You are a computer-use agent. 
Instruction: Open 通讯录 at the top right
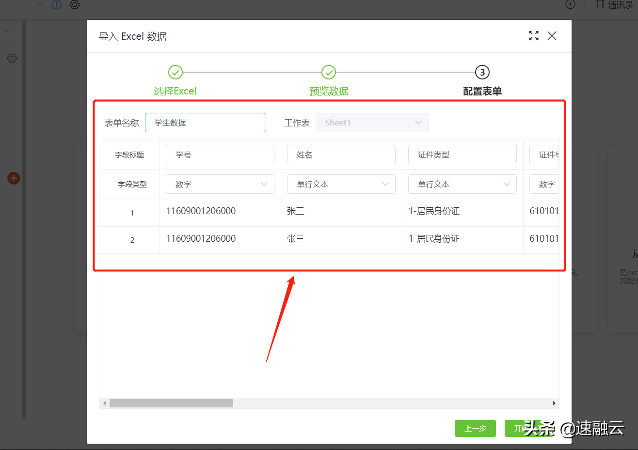point(615,5)
